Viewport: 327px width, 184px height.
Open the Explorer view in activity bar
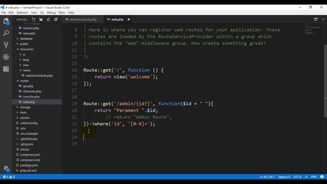pyautogui.click(x=6, y=21)
